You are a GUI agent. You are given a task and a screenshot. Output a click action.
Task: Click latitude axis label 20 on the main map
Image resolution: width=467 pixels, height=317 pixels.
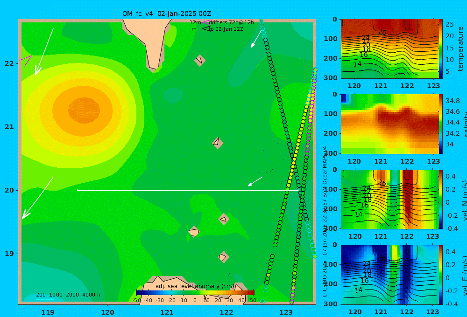9,190
